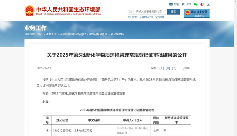Switch site language to EN
This screenshot has height=136, width=237.
click(189, 4)
